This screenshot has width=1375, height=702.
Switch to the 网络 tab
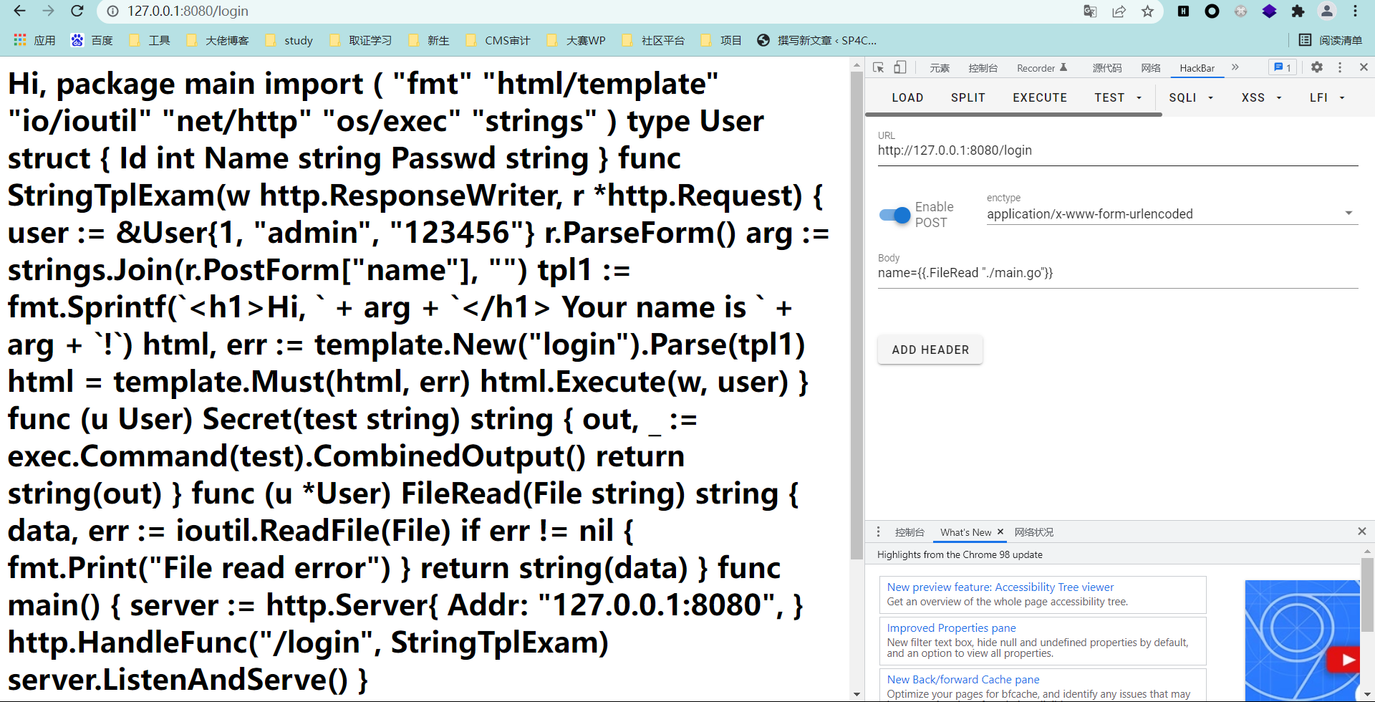(x=1151, y=68)
